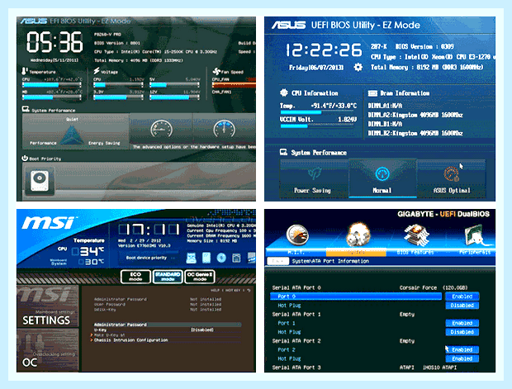Click the Dram Information memory icon in ASUS UEFI
The image size is (512, 389).
(x=372, y=93)
